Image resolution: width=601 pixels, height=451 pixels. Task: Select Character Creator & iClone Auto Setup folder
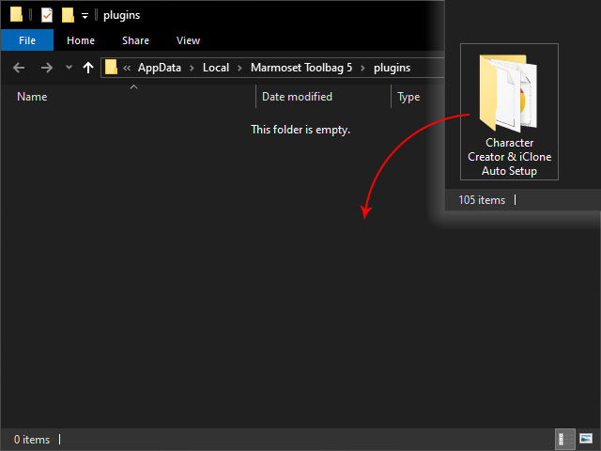click(509, 112)
